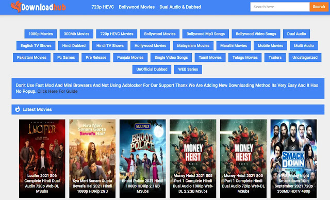Screen dimensions: 330x200
Task: Select Hindi Dubbed category
Action: pos(74,46)
